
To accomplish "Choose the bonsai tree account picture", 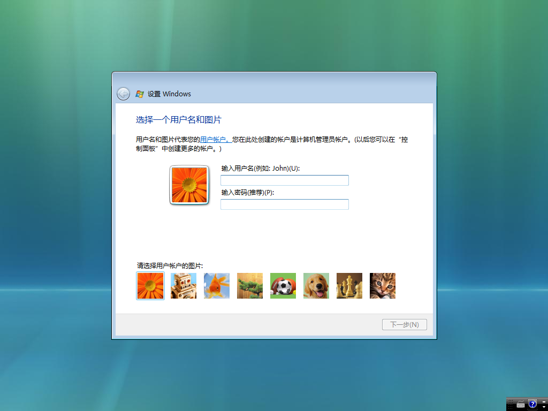I will click(250, 286).
